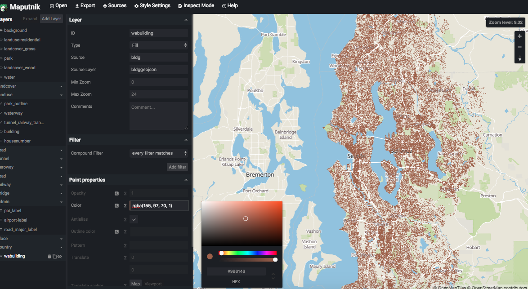Zoom out using the map minus icon
Screen dimensions: 528x289
pos(519,47)
